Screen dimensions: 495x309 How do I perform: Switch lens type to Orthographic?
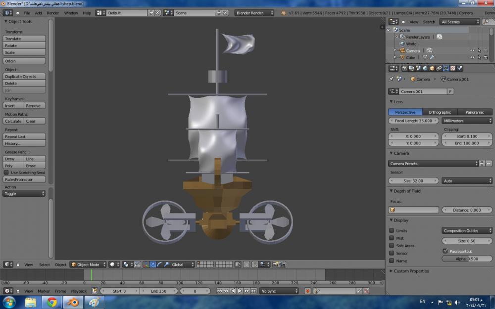click(440, 112)
